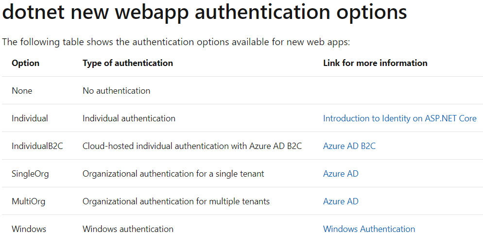Image resolution: width=483 pixels, height=247 pixels.
Task: Select the None option cell
Action: 22,91
